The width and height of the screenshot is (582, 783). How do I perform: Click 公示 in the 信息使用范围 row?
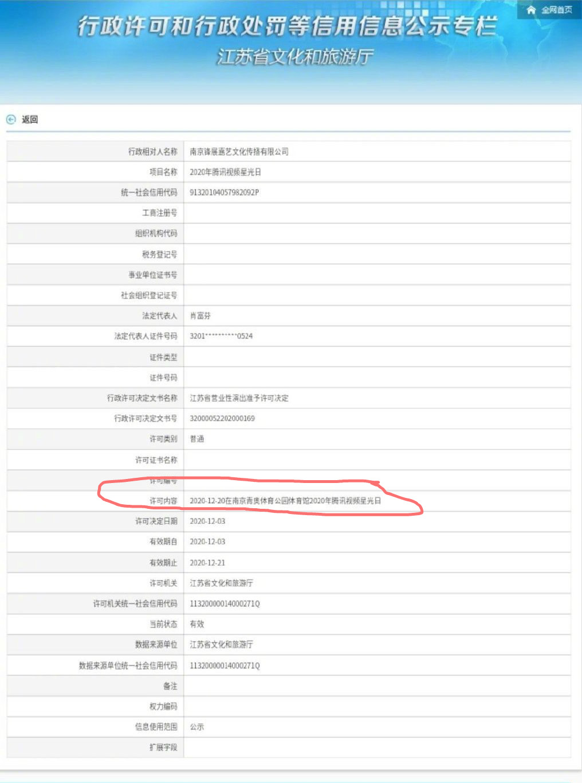[x=196, y=727]
